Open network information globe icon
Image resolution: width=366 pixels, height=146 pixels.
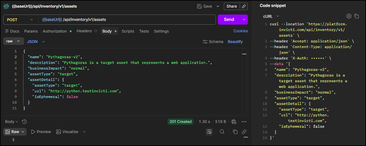[x=234, y=122]
